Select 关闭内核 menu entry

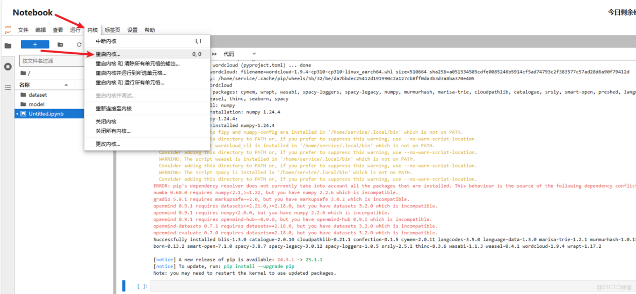pyautogui.click(x=147, y=122)
